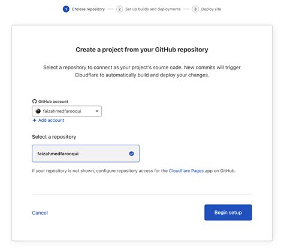
Task: Click step 1 Choose repository
Action: click(x=84, y=9)
